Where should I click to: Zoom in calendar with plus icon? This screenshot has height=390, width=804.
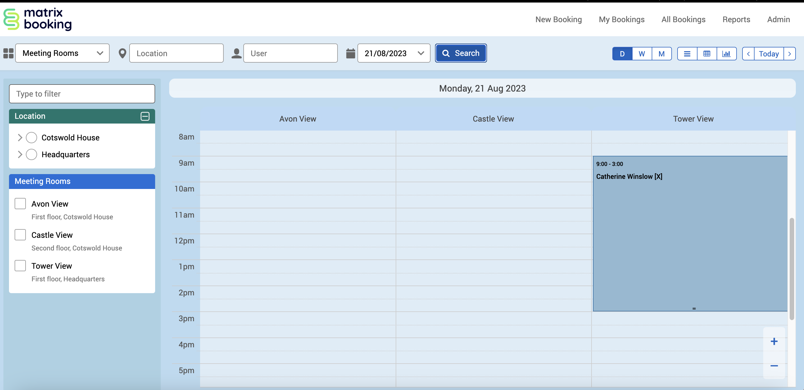(774, 341)
